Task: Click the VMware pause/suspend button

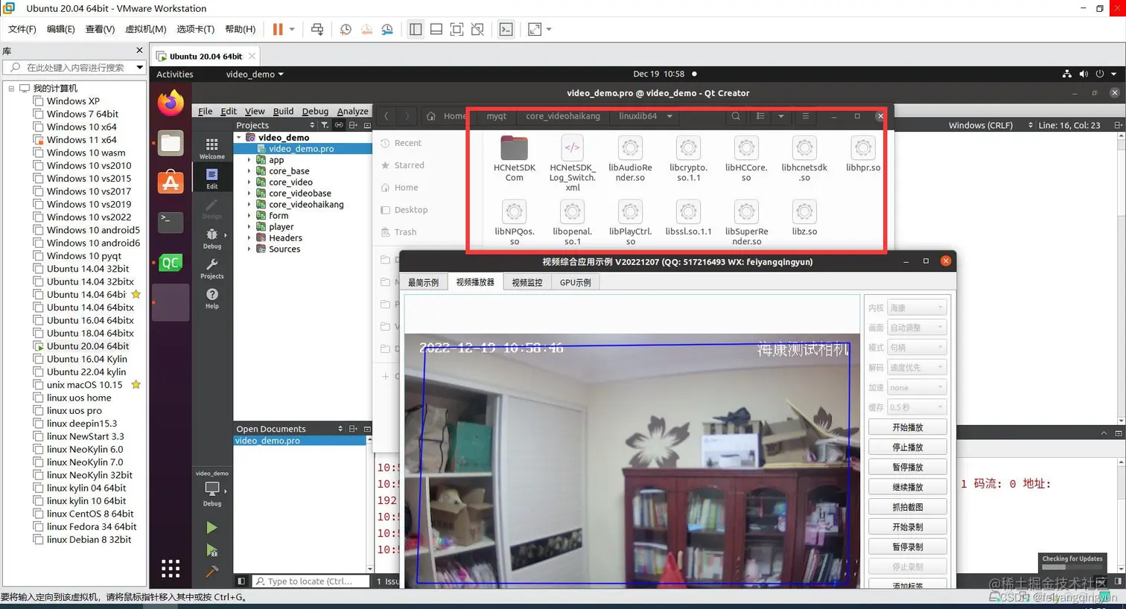Action: coord(278,29)
